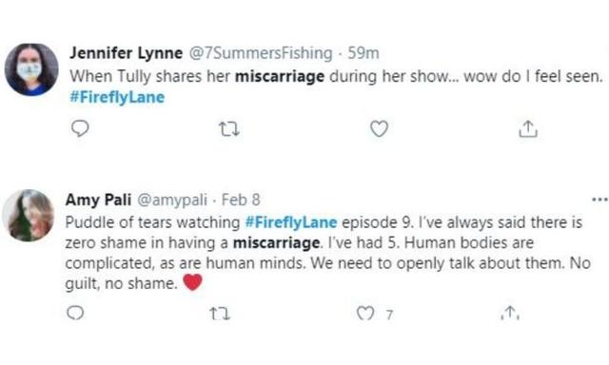The image size is (609, 365).
Task: Share Jennifer Lynne's tweet
Action: coord(528,128)
